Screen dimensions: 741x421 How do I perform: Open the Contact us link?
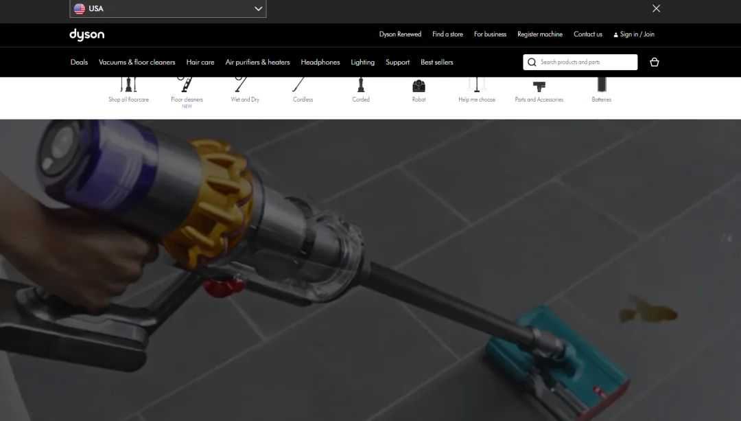(588, 34)
